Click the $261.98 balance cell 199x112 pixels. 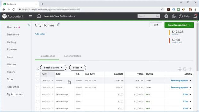(119, 81)
